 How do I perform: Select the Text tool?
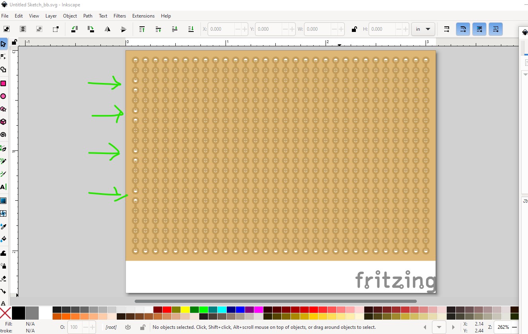tap(3, 187)
